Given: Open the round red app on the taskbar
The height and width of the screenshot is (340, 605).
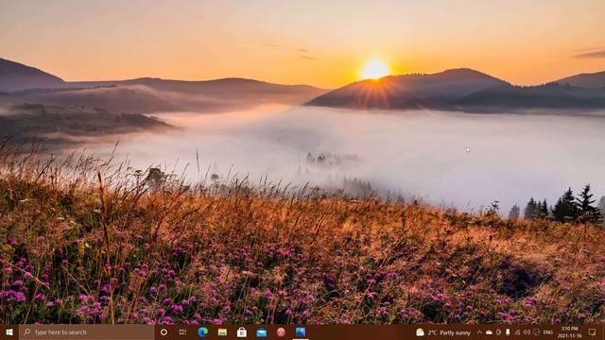Looking at the screenshot, I should coord(281,331).
